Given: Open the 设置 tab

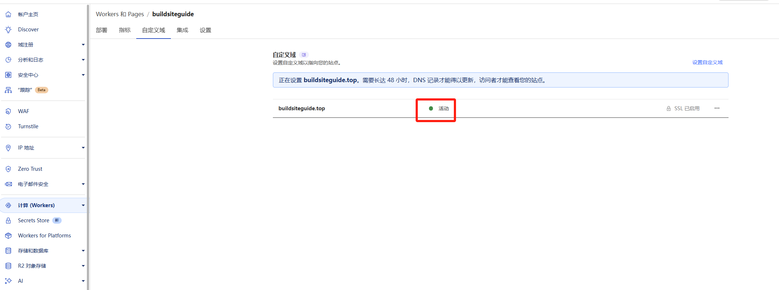Looking at the screenshot, I should pyautogui.click(x=205, y=30).
